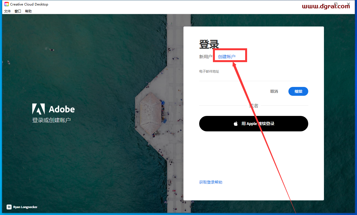Click the Ryan Longnecker photo credit
The image size is (357, 215).
25,207
